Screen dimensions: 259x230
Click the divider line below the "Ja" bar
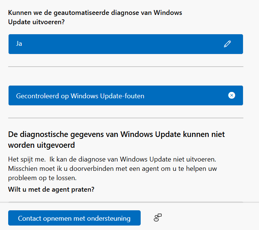[125, 67]
